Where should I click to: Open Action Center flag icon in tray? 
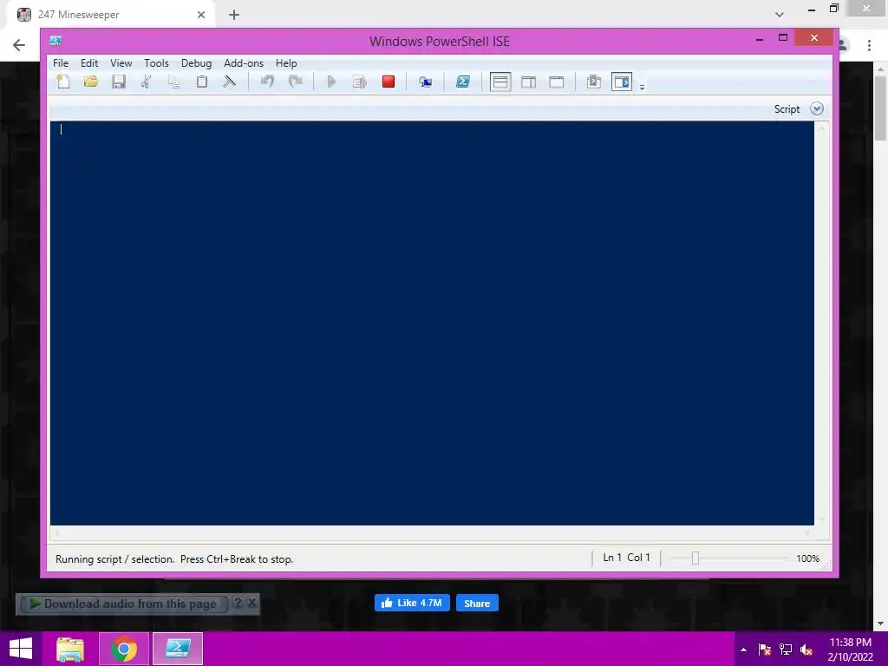coord(765,650)
